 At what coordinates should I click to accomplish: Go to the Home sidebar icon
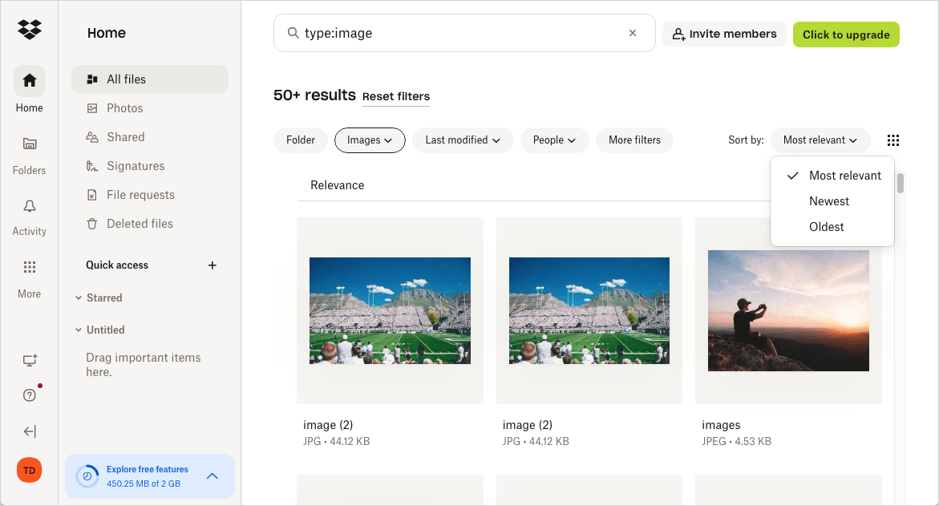(x=30, y=81)
